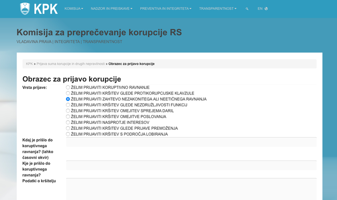The width and height of the screenshot is (337, 200).
Task: Click the globe icon next to EN
Action: (x=266, y=9)
